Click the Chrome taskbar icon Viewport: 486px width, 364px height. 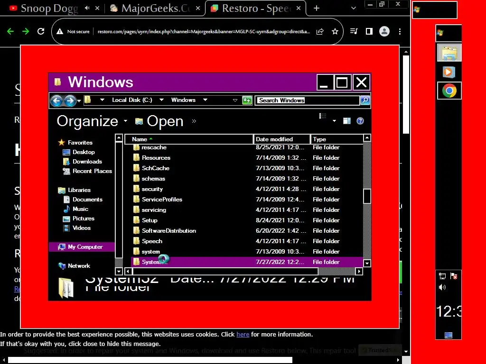449,91
